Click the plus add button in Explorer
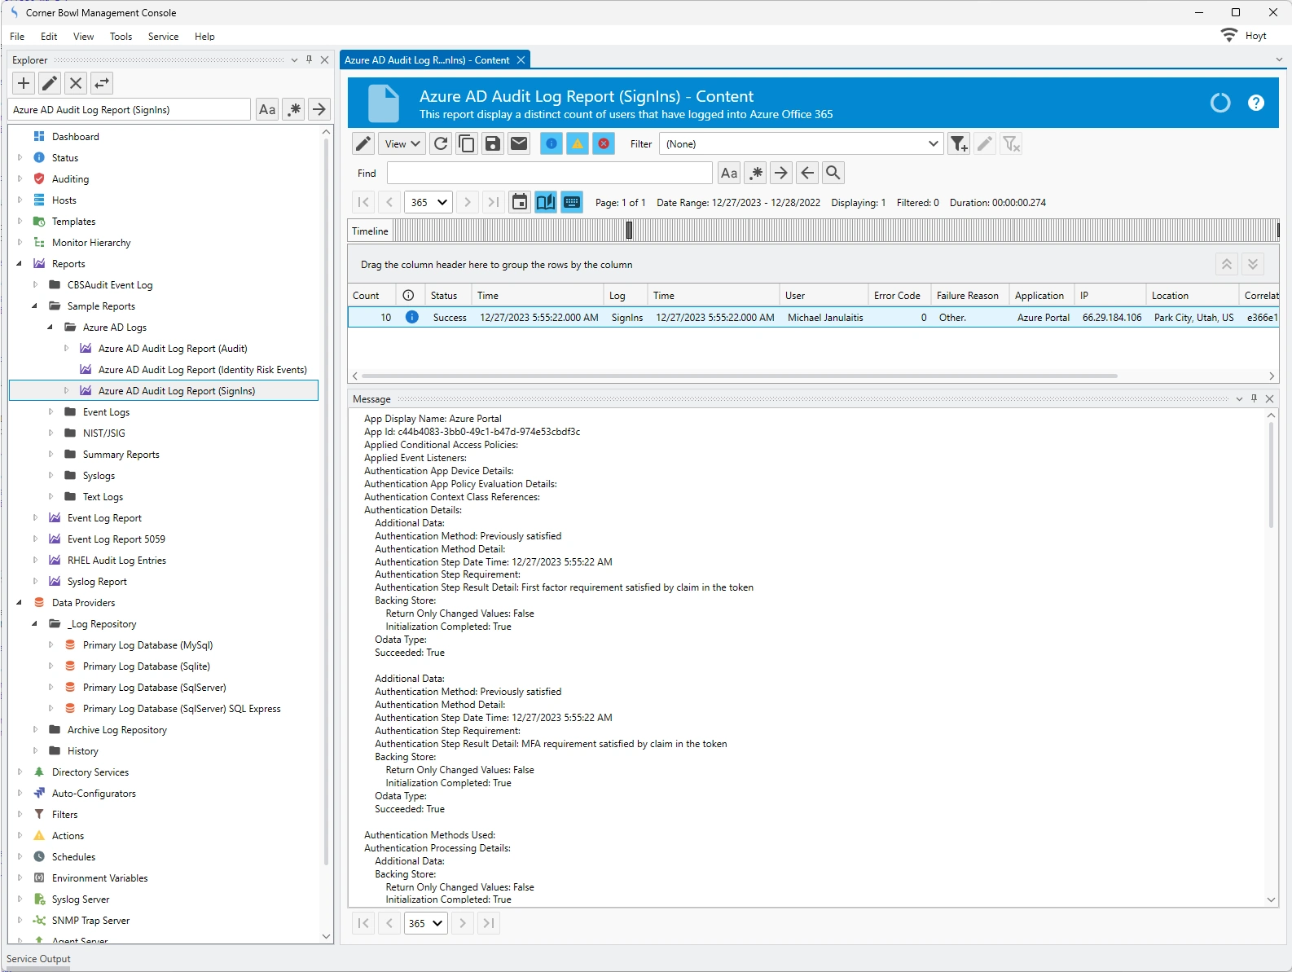Viewport: 1292px width, 972px height. click(24, 83)
